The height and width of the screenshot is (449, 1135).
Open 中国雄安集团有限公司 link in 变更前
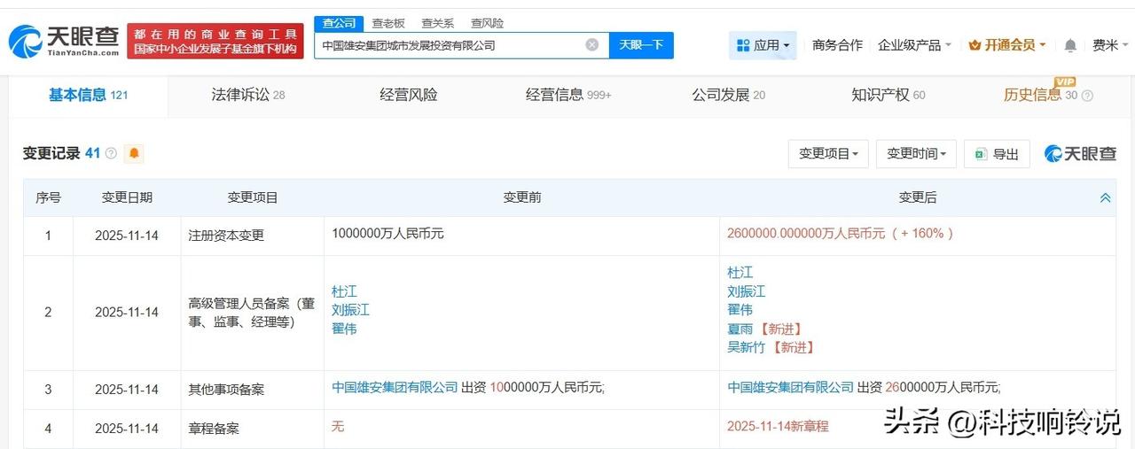(x=395, y=387)
